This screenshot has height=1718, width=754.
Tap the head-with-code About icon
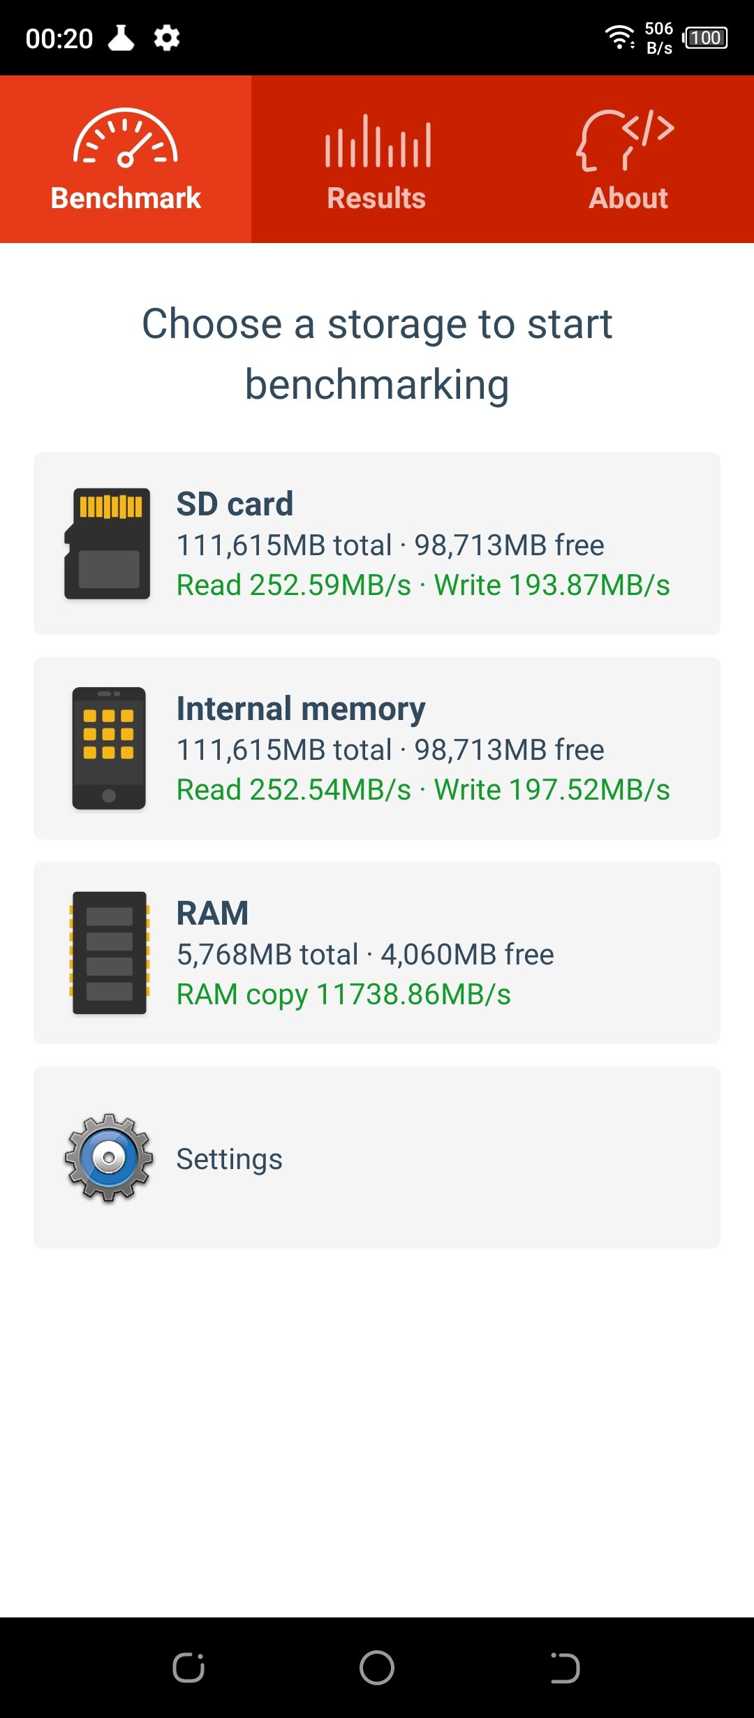point(626,140)
